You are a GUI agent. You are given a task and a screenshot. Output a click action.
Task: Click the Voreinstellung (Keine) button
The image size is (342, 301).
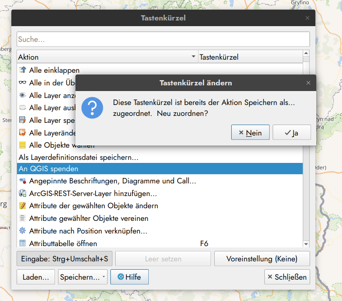coord(262,259)
